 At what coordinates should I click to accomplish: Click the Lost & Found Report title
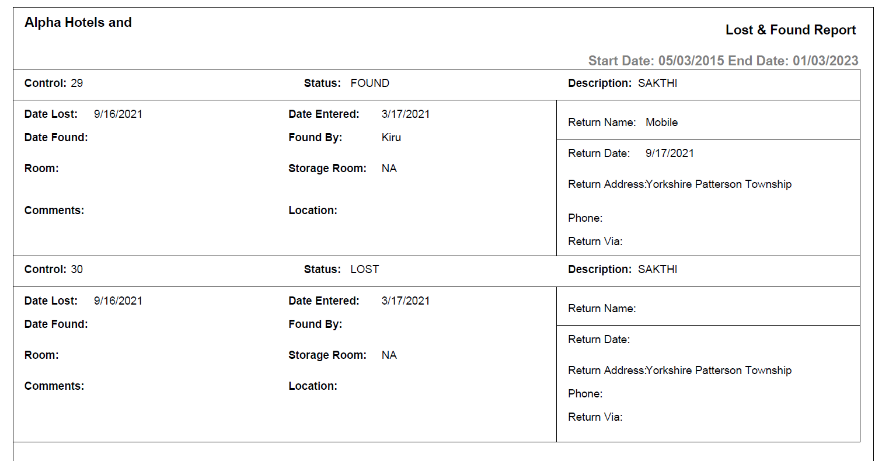point(790,30)
